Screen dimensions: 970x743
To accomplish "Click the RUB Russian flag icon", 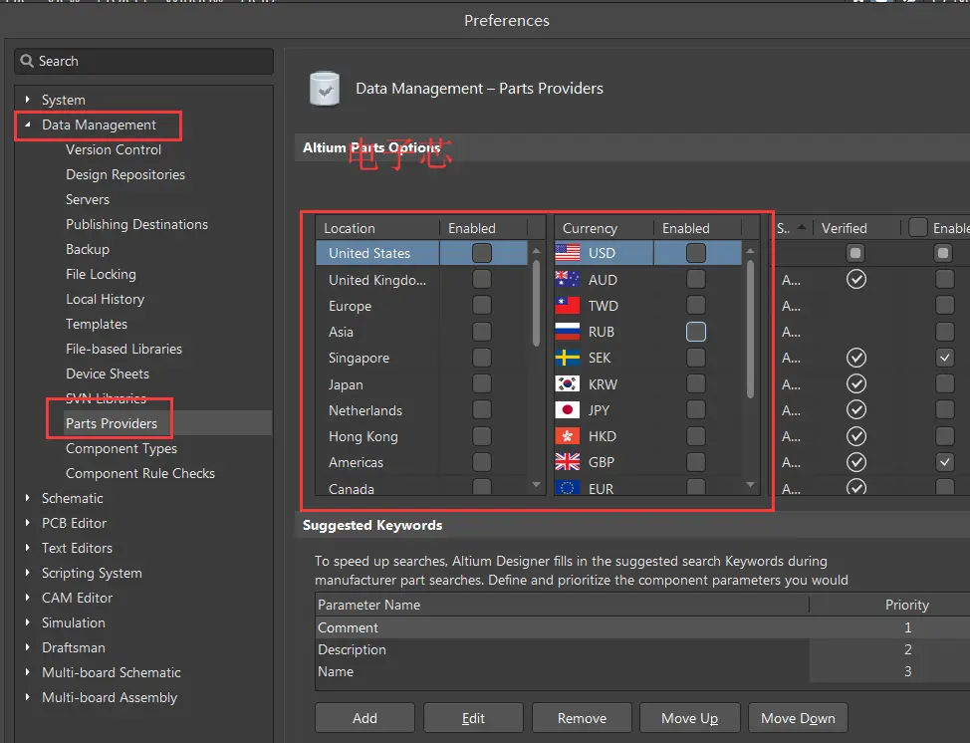I will [568, 332].
